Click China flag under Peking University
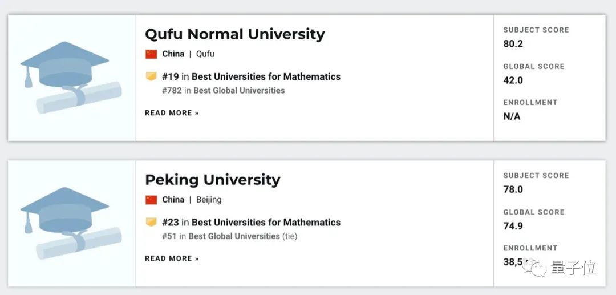 click(151, 200)
